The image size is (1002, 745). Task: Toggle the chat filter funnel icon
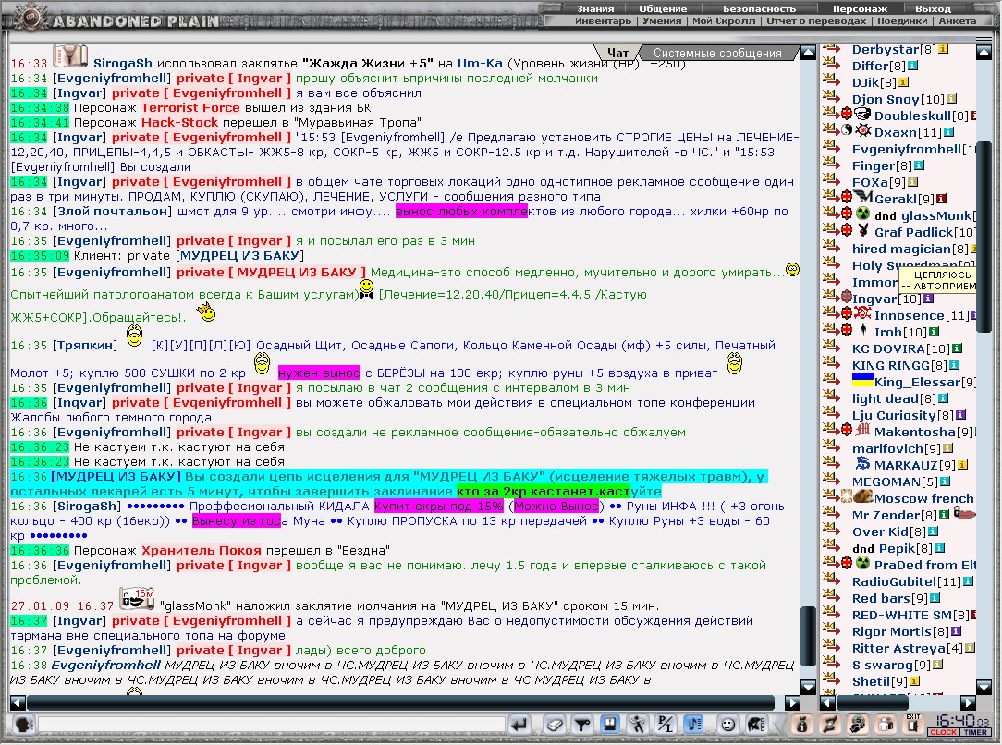(581, 724)
